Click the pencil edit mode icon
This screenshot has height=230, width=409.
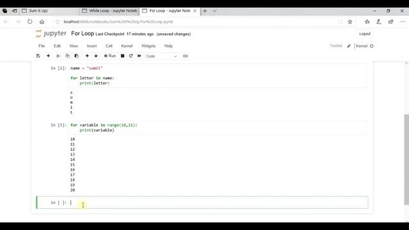[349, 46]
